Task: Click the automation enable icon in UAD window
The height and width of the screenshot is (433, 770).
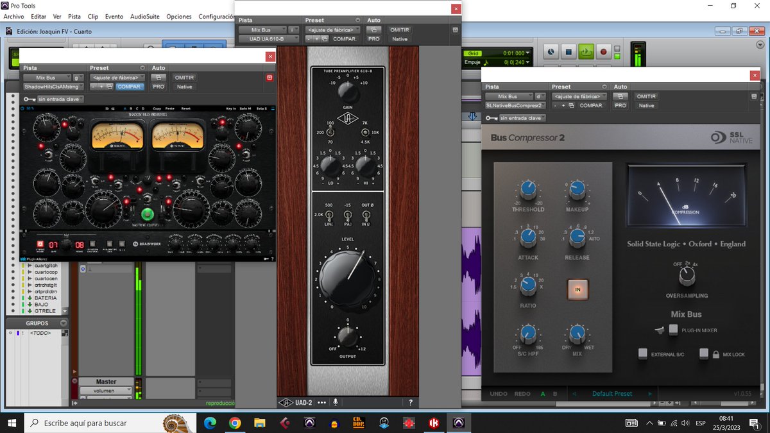Action: (373, 30)
